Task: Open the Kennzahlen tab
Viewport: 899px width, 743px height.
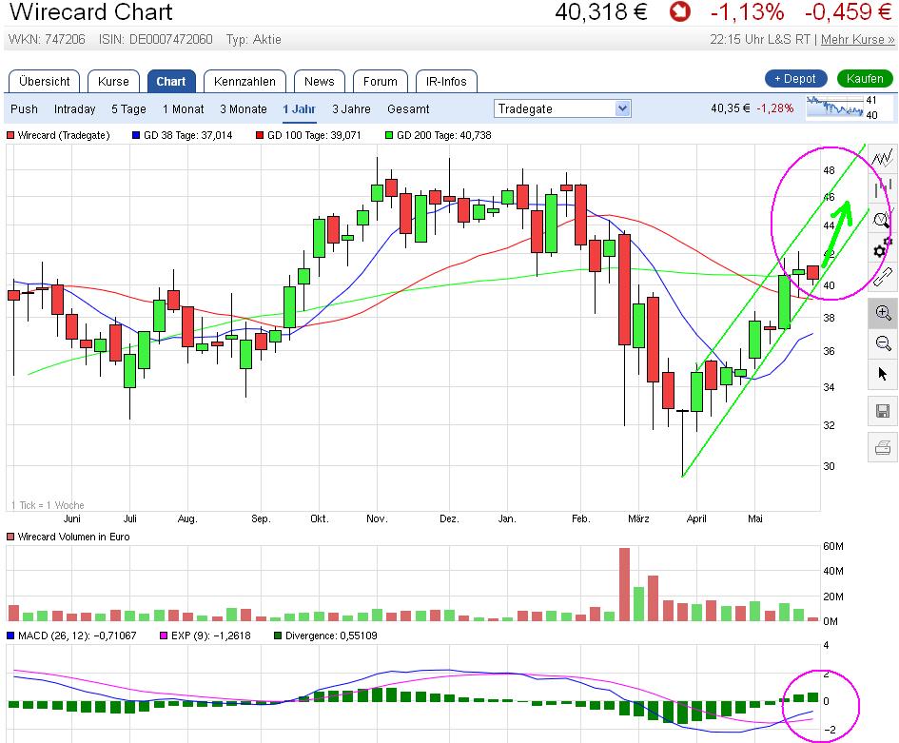Action: 244,82
